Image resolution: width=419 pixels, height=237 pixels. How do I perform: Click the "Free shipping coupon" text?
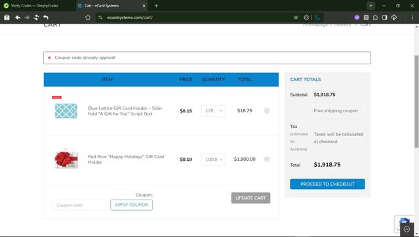pyautogui.click(x=336, y=111)
